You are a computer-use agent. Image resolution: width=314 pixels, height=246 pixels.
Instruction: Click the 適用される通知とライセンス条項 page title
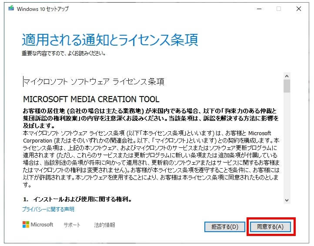[x=110, y=40]
